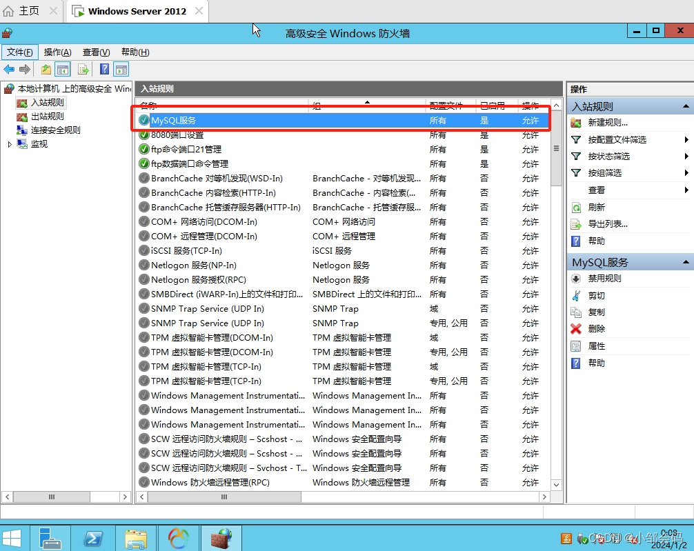
Task: Select the Windows 防火墙远程管理(RPC) rule
Action: [x=210, y=483]
